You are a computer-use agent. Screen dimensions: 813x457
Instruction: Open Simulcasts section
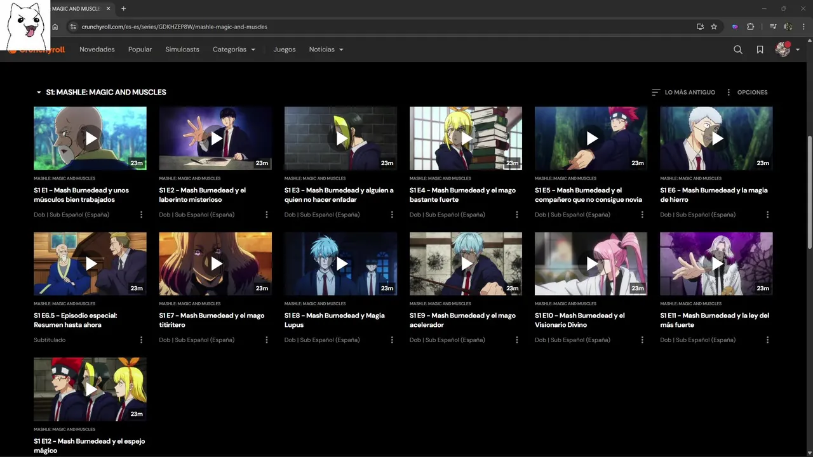[x=182, y=50]
